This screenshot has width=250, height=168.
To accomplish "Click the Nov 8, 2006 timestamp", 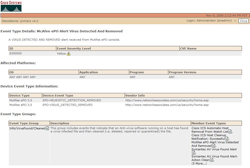I will (227, 15).
